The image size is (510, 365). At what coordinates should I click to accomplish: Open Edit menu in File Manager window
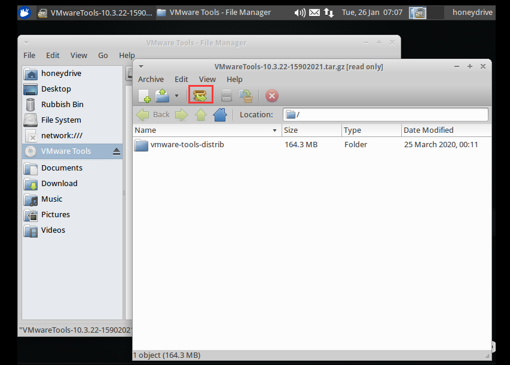53,56
